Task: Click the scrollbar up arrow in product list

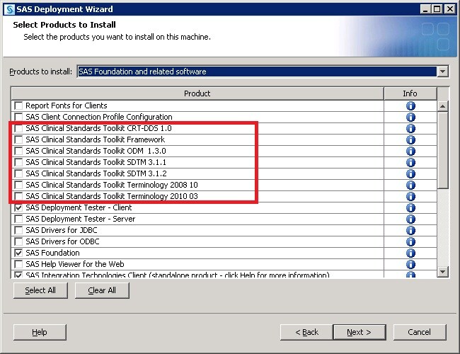Action: [x=443, y=105]
